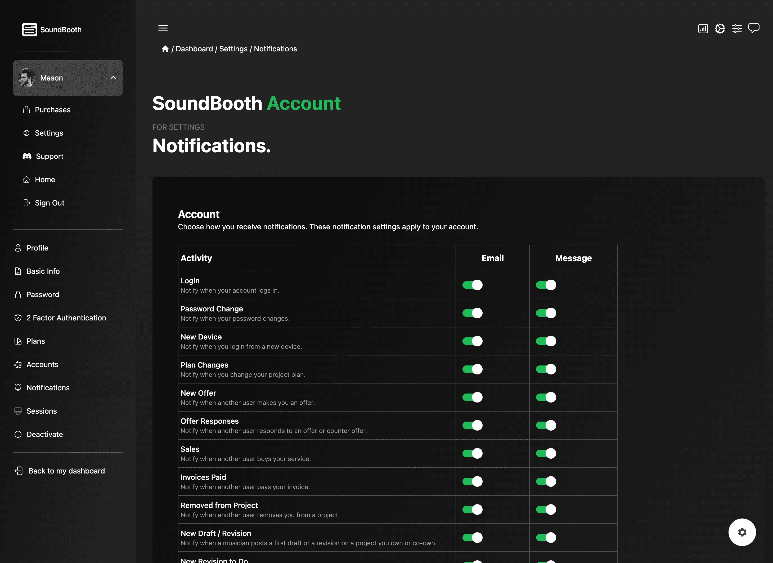This screenshot has height=563, width=773.
Task: Open the 2 Factor Authentication shield icon
Action: (x=18, y=318)
